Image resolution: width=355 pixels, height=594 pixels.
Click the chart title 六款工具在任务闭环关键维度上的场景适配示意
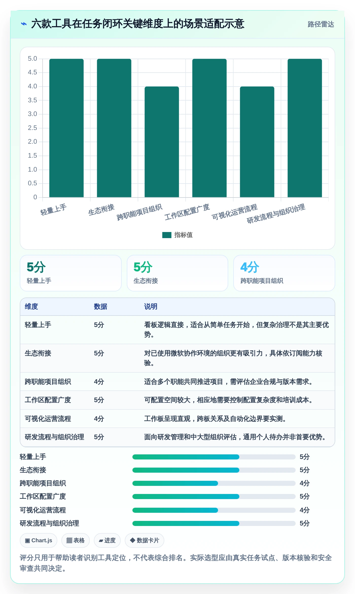138,24
